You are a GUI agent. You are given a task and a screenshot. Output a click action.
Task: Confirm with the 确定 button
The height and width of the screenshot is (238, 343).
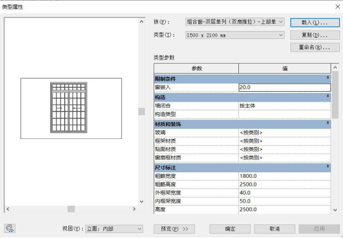click(x=230, y=229)
